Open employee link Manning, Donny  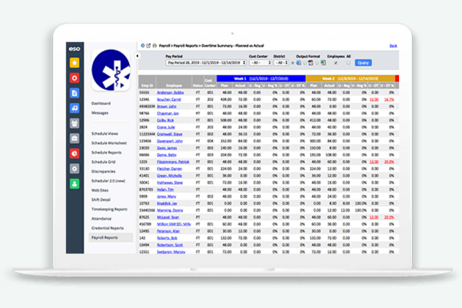coord(170,210)
